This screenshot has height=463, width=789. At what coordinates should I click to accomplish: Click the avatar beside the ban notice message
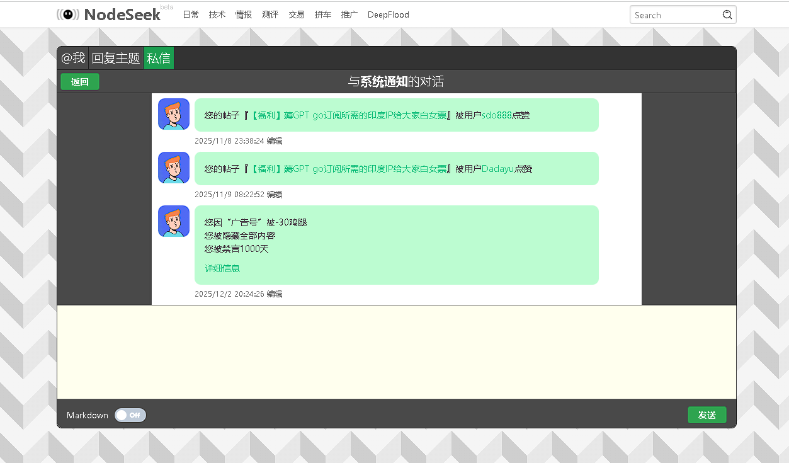pos(174,221)
